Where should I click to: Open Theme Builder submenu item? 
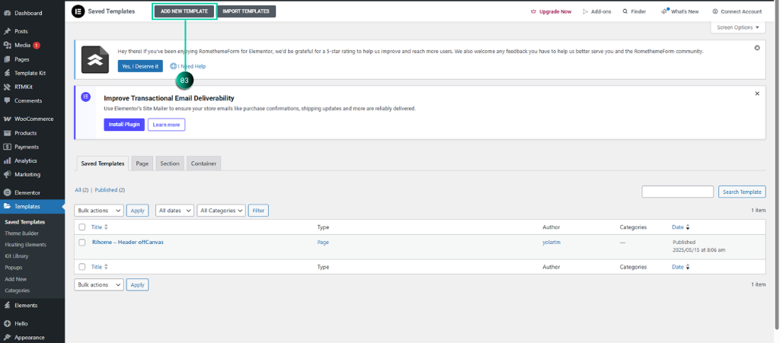click(21, 233)
